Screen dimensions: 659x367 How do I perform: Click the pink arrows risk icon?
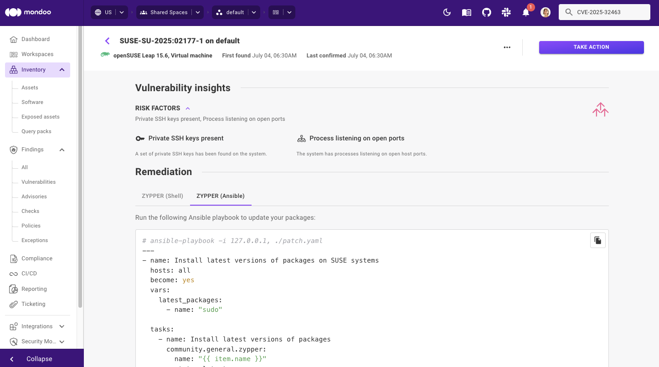click(x=601, y=109)
